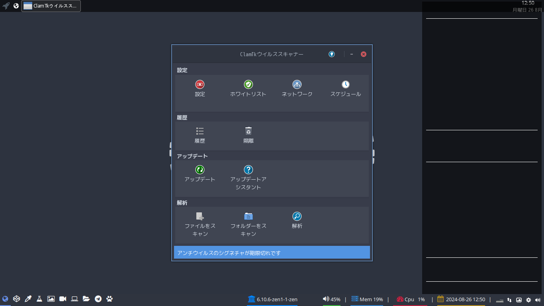Click the volume 45% indicator
The height and width of the screenshot is (306, 544).
click(x=331, y=299)
